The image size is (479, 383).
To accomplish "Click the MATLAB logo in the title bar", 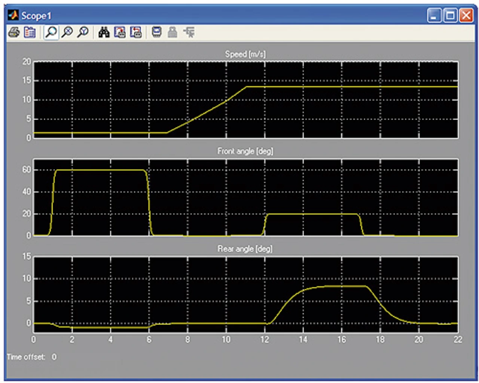I will 13,15.
